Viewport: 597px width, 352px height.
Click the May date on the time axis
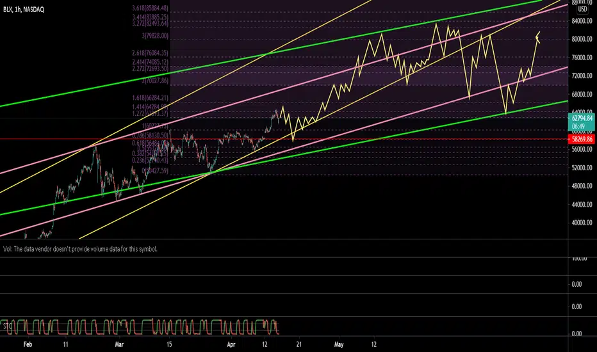pyautogui.click(x=338, y=344)
